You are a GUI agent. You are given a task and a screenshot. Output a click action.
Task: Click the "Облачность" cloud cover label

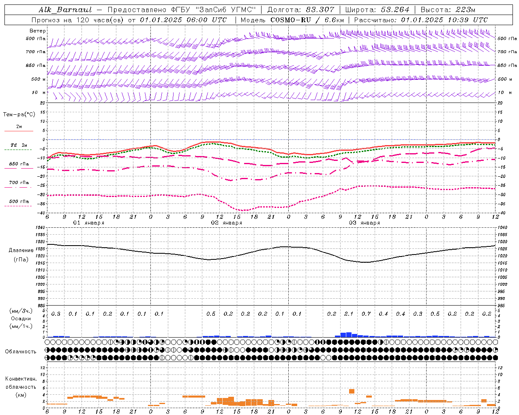21,352
